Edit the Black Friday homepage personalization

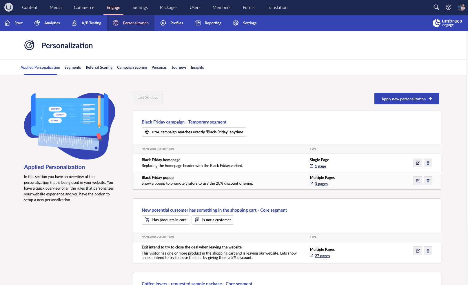418,163
